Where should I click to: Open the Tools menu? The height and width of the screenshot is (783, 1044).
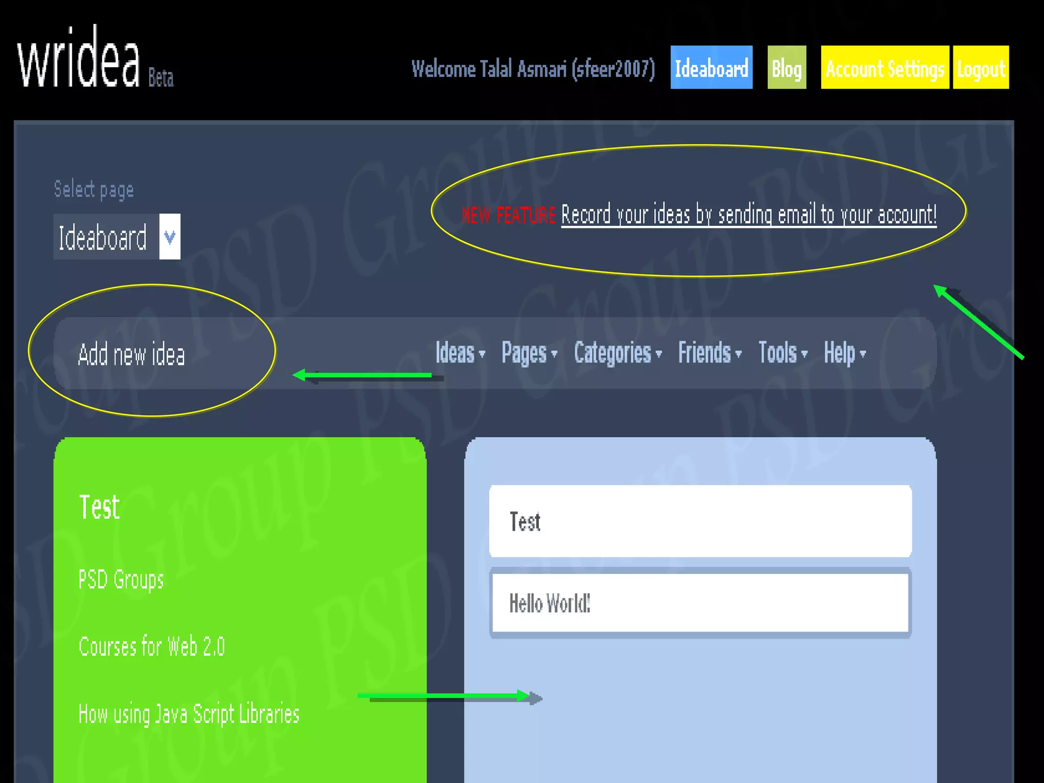[782, 353]
